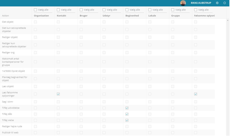The image size is (230, 137).
Task: Check Vælg alle for Kontakt column
Action: (x=58, y=10)
